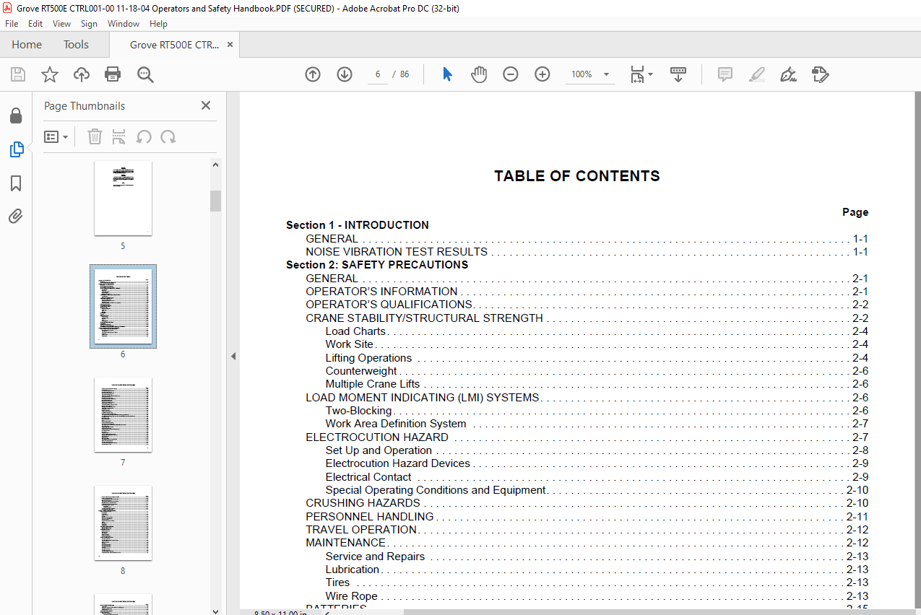Add file to starred with the star icon

pyautogui.click(x=49, y=74)
